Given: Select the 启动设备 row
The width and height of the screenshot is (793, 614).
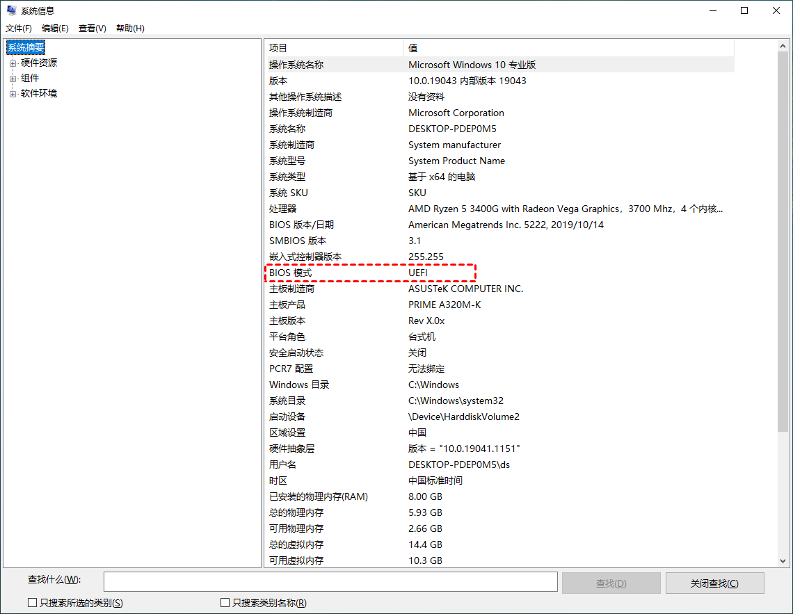Looking at the screenshot, I should click(499, 417).
